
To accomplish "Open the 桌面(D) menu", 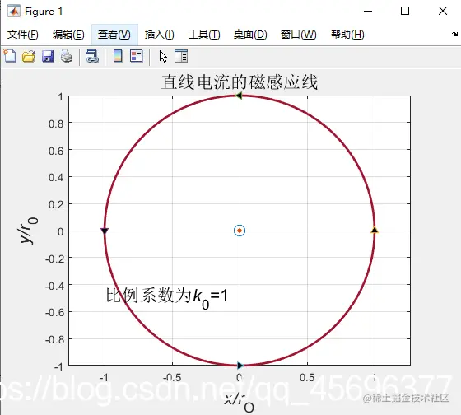I will click(x=250, y=35).
